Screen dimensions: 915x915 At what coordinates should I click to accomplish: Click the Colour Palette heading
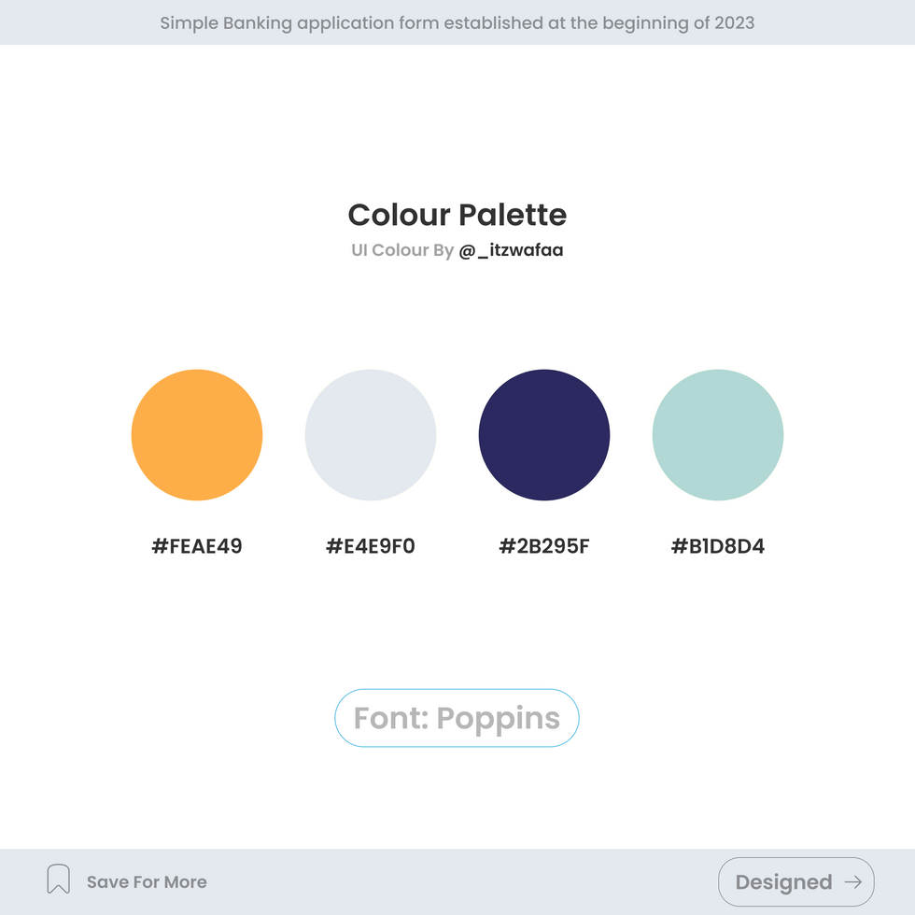pyautogui.click(x=457, y=215)
